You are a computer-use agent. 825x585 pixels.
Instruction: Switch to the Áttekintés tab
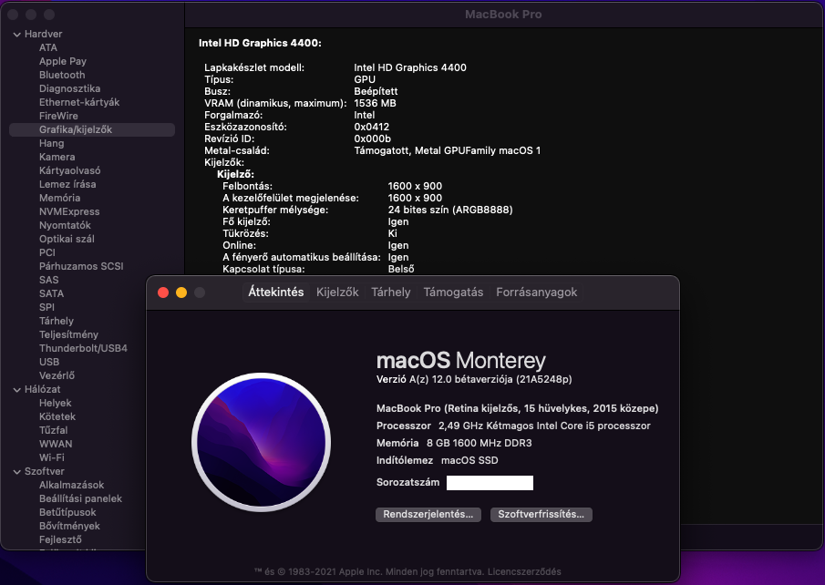tap(275, 292)
